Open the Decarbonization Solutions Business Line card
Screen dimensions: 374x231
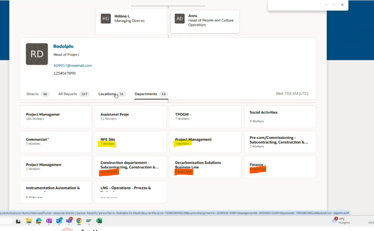205,167
